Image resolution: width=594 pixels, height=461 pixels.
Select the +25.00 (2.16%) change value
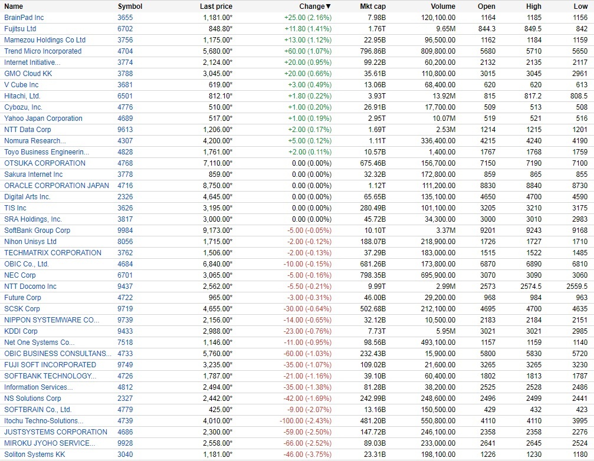307,18
